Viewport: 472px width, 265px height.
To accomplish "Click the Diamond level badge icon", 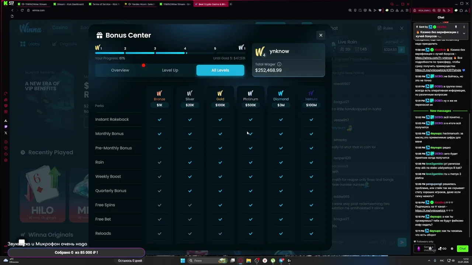I will (281, 93).
